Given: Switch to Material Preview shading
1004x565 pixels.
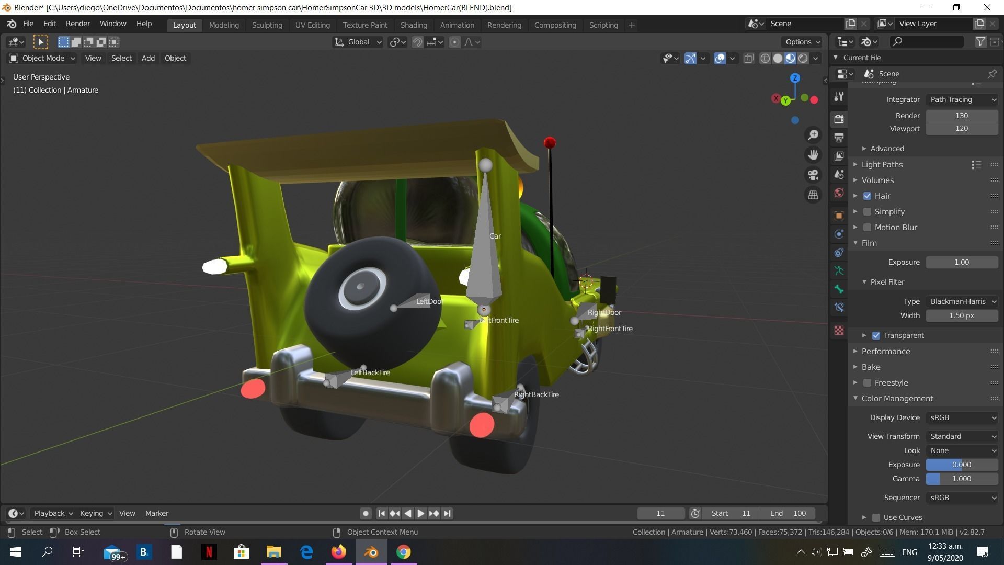Looking at the screenshot, I should tap(790, 58).
